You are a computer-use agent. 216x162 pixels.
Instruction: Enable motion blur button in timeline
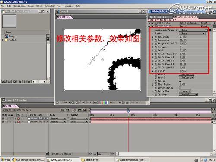click(x=85, y=111)
